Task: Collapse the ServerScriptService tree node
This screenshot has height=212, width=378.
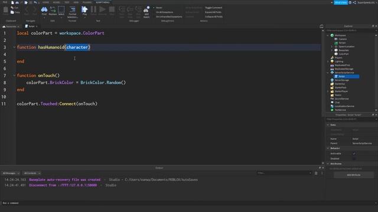Action: point(328,72)
